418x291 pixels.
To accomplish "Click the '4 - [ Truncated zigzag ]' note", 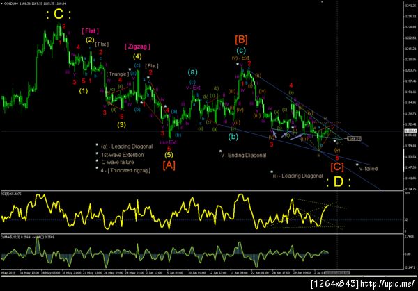I will tap(125, 170).
